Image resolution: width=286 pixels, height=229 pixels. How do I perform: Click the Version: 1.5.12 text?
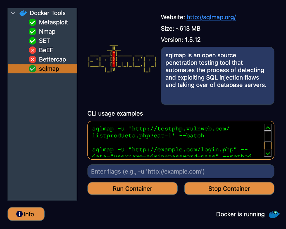[181, 40]
